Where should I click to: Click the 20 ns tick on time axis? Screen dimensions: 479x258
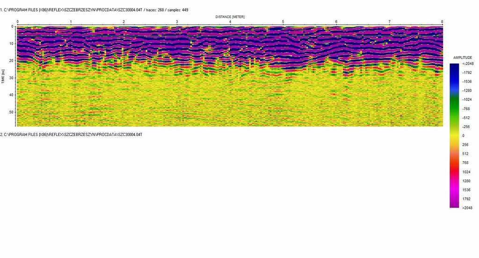pyautogui.click(x=12, y=61)
